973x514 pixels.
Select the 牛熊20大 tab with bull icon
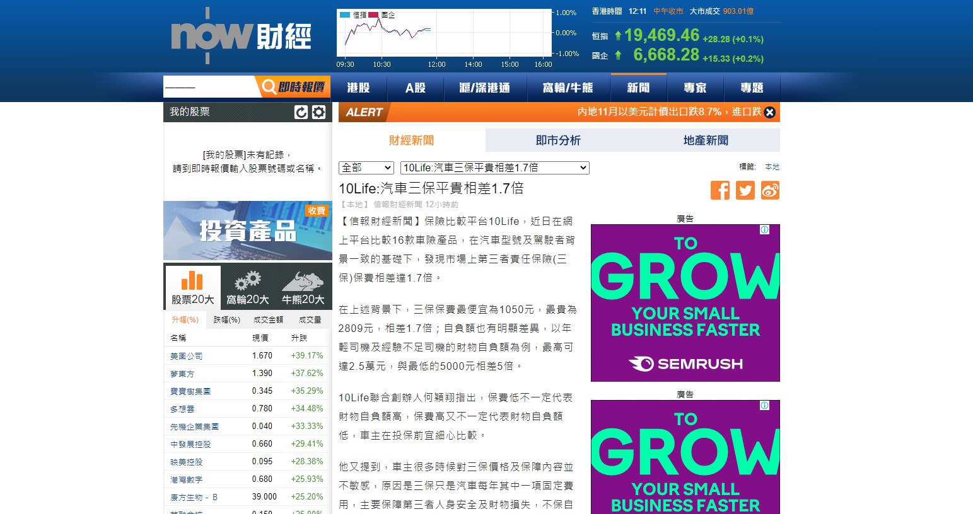[303, 288]
